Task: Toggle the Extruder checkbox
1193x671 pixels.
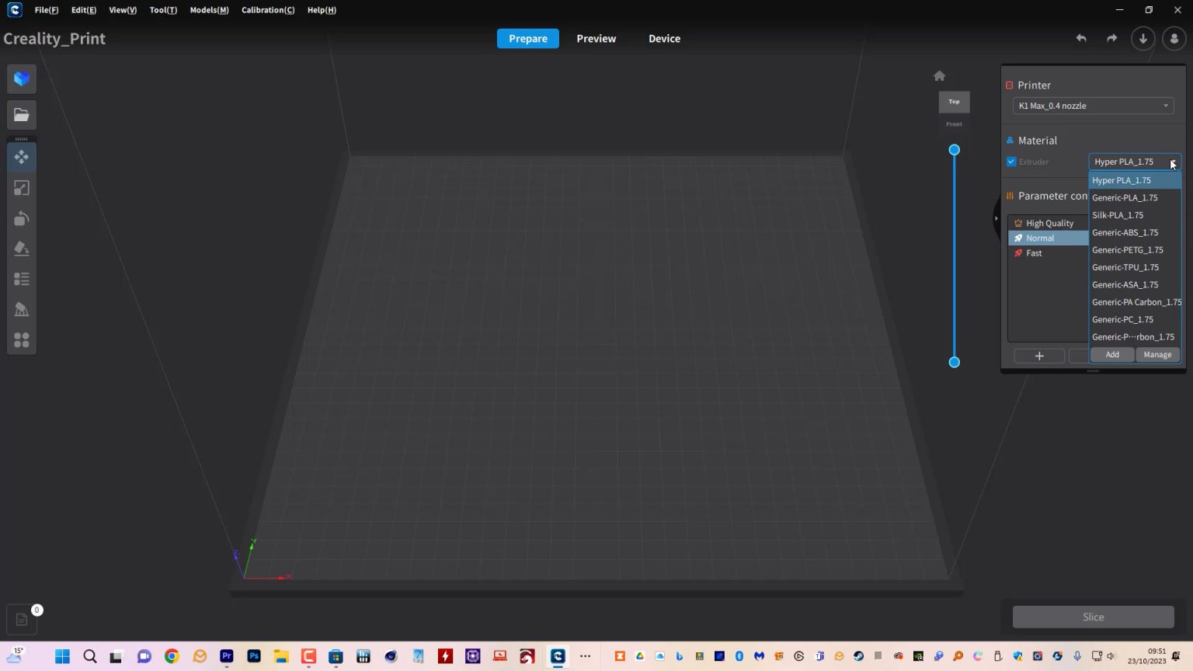Action: [x=1011, y=162]
